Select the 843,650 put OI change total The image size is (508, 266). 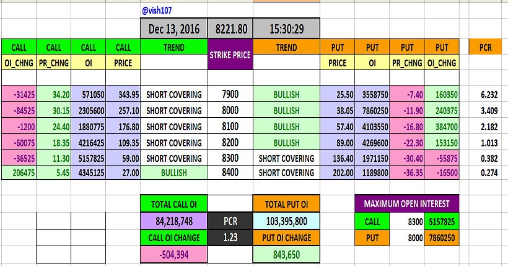click(x=286, y=253)
